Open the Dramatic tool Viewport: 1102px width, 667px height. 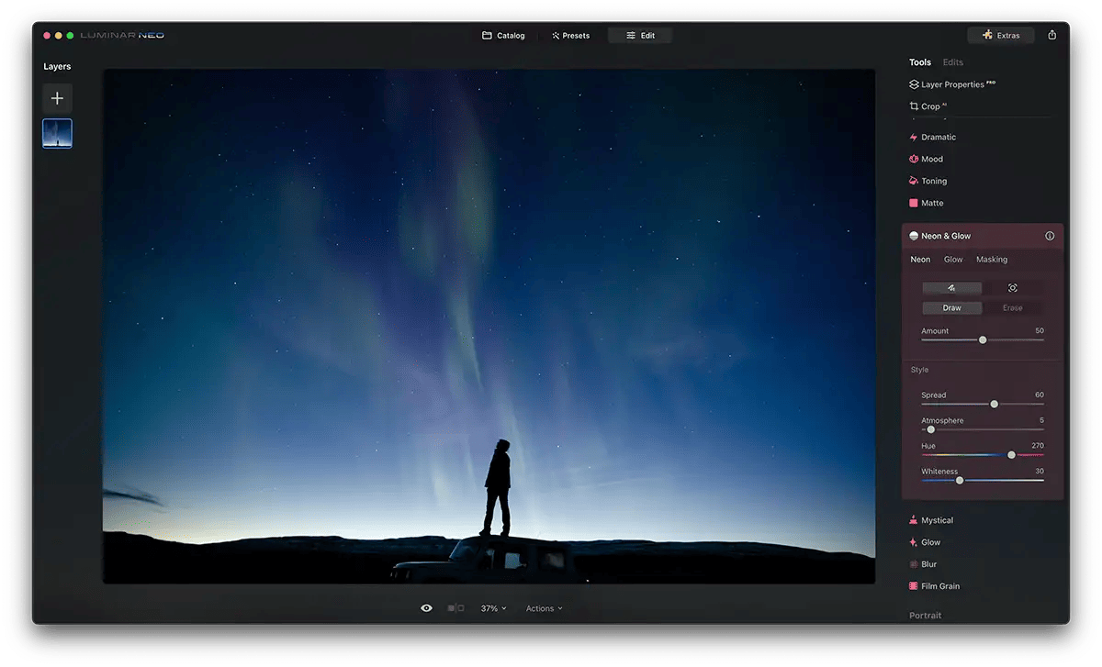[x=938, y=137]
